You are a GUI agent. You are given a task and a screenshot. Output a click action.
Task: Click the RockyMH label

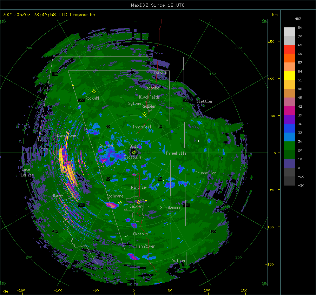tap(93, 98)
